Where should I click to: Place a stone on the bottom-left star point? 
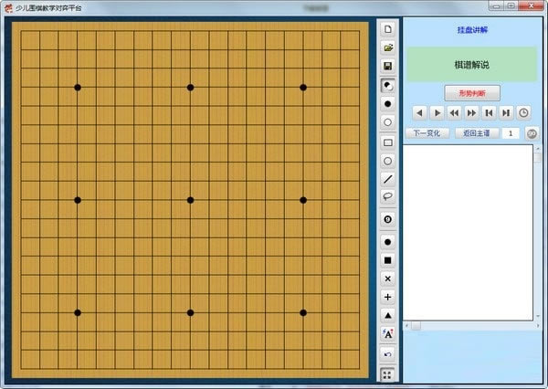click(x=78, y=313)
